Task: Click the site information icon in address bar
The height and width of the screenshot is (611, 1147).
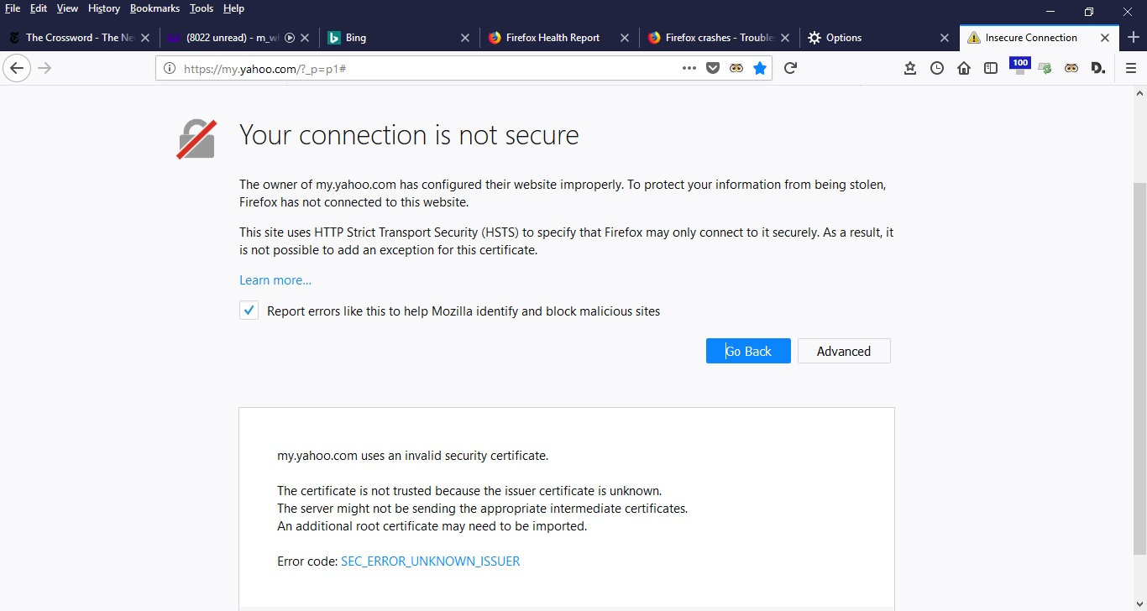Action: pyautogui.click(x=170, y=69)
